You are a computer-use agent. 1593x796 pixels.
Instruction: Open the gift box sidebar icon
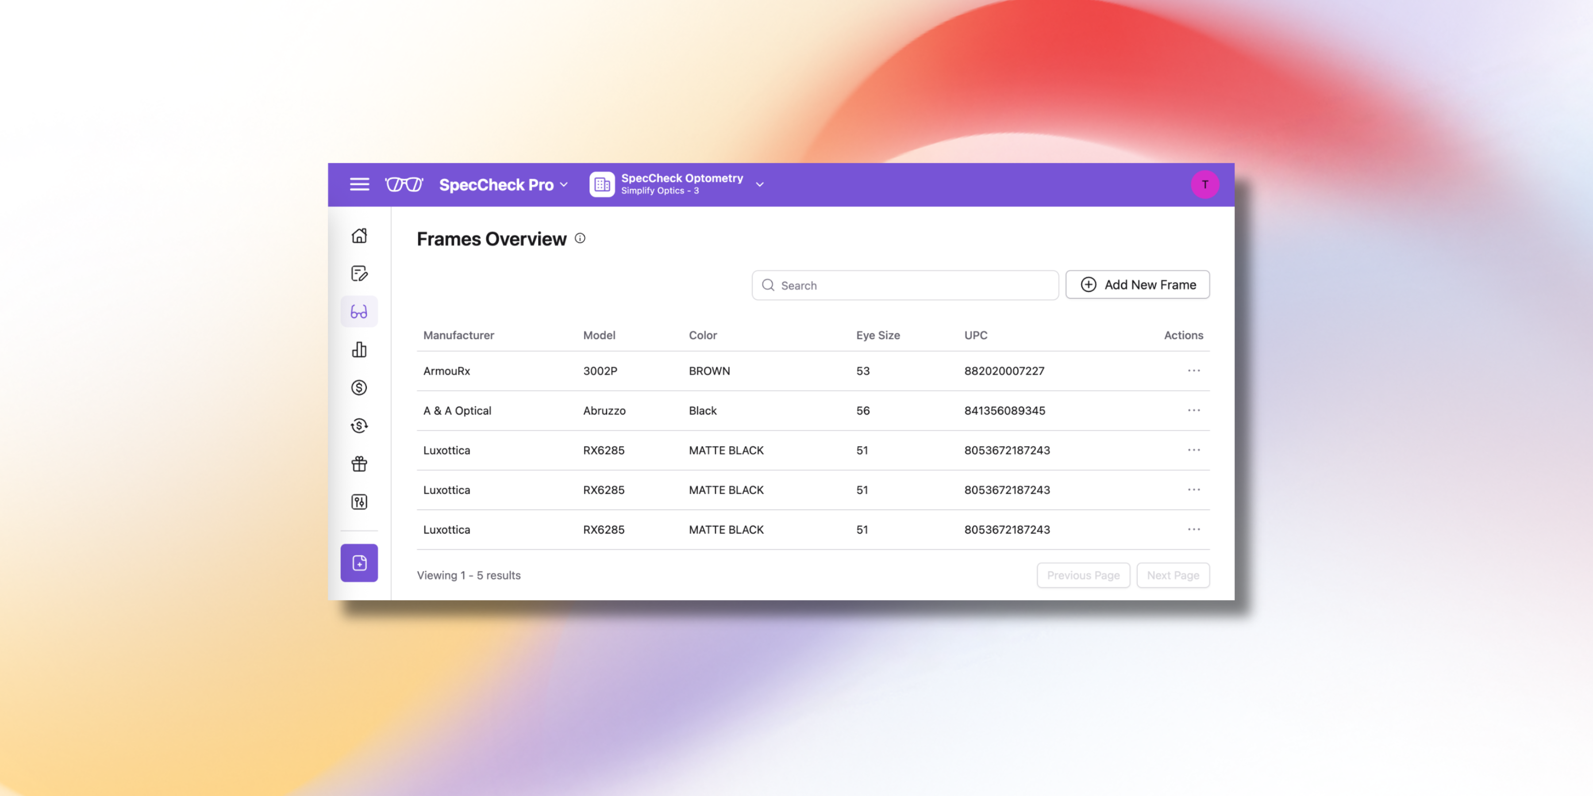click(x=359, y=463)
